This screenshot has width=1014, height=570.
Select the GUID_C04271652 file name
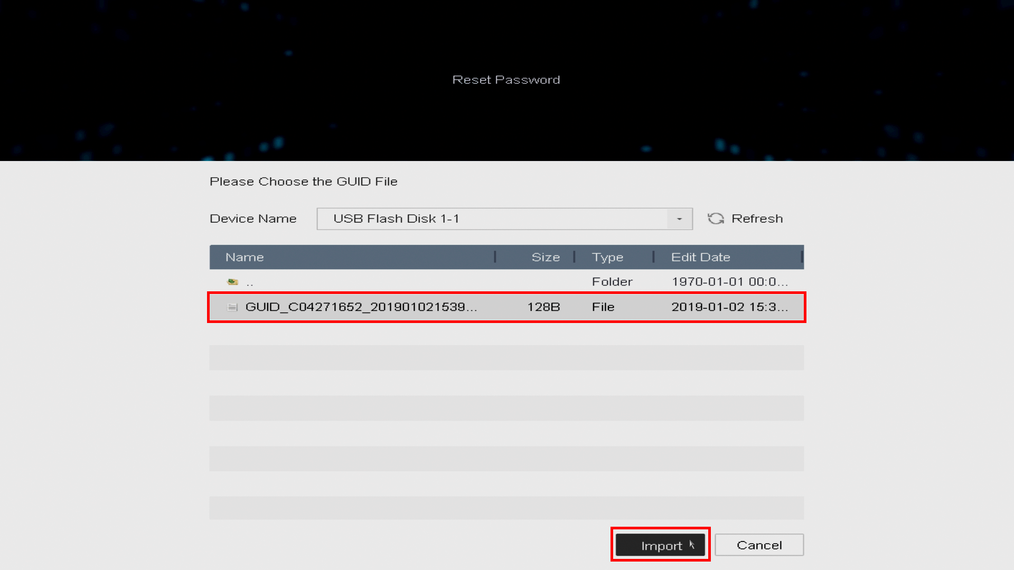coord(361,307)
